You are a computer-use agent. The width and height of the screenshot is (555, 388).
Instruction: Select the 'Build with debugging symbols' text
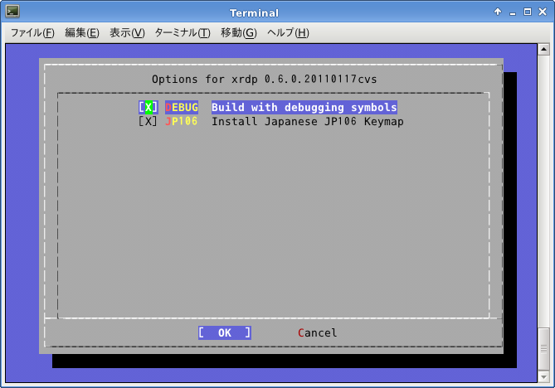tap(304, 107)
